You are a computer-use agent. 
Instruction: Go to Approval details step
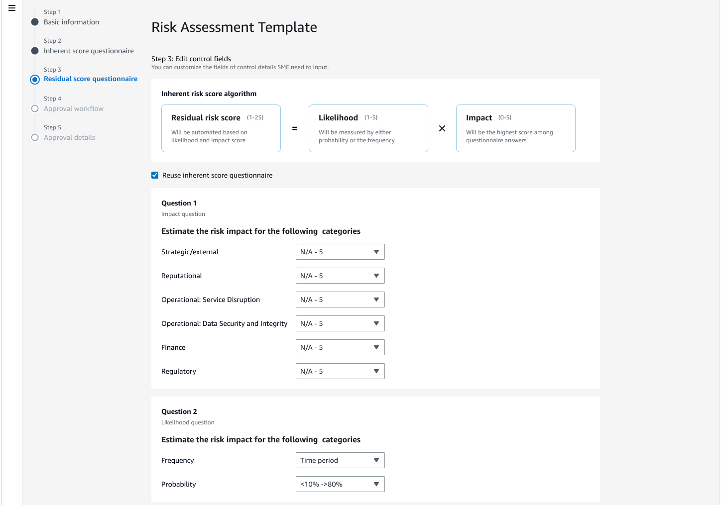(x=69, y=137)
